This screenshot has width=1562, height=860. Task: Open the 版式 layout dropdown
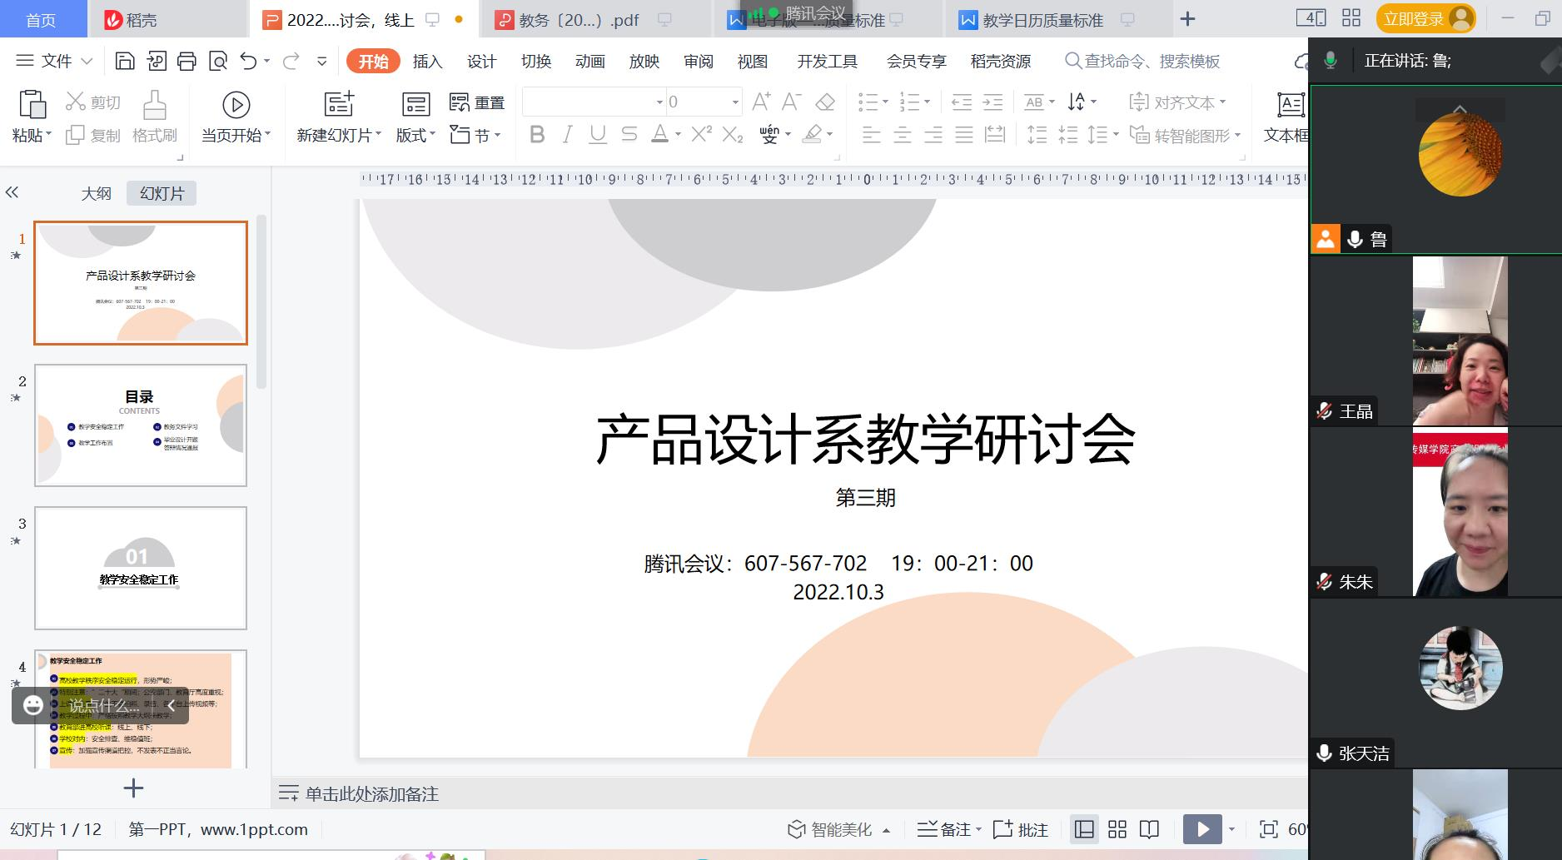[x=414, y=135]
